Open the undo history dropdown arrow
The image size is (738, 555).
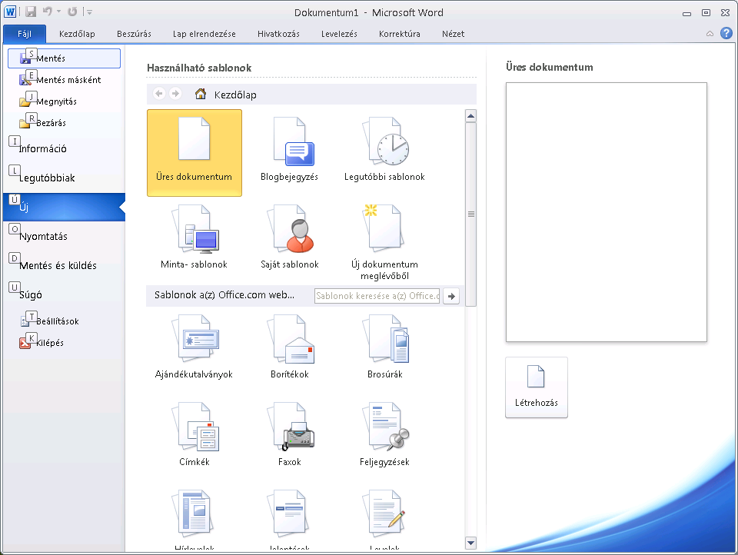click(x=59, y=12)
